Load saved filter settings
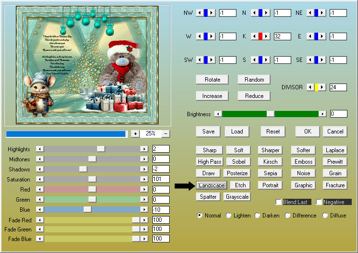 (237, 132)
